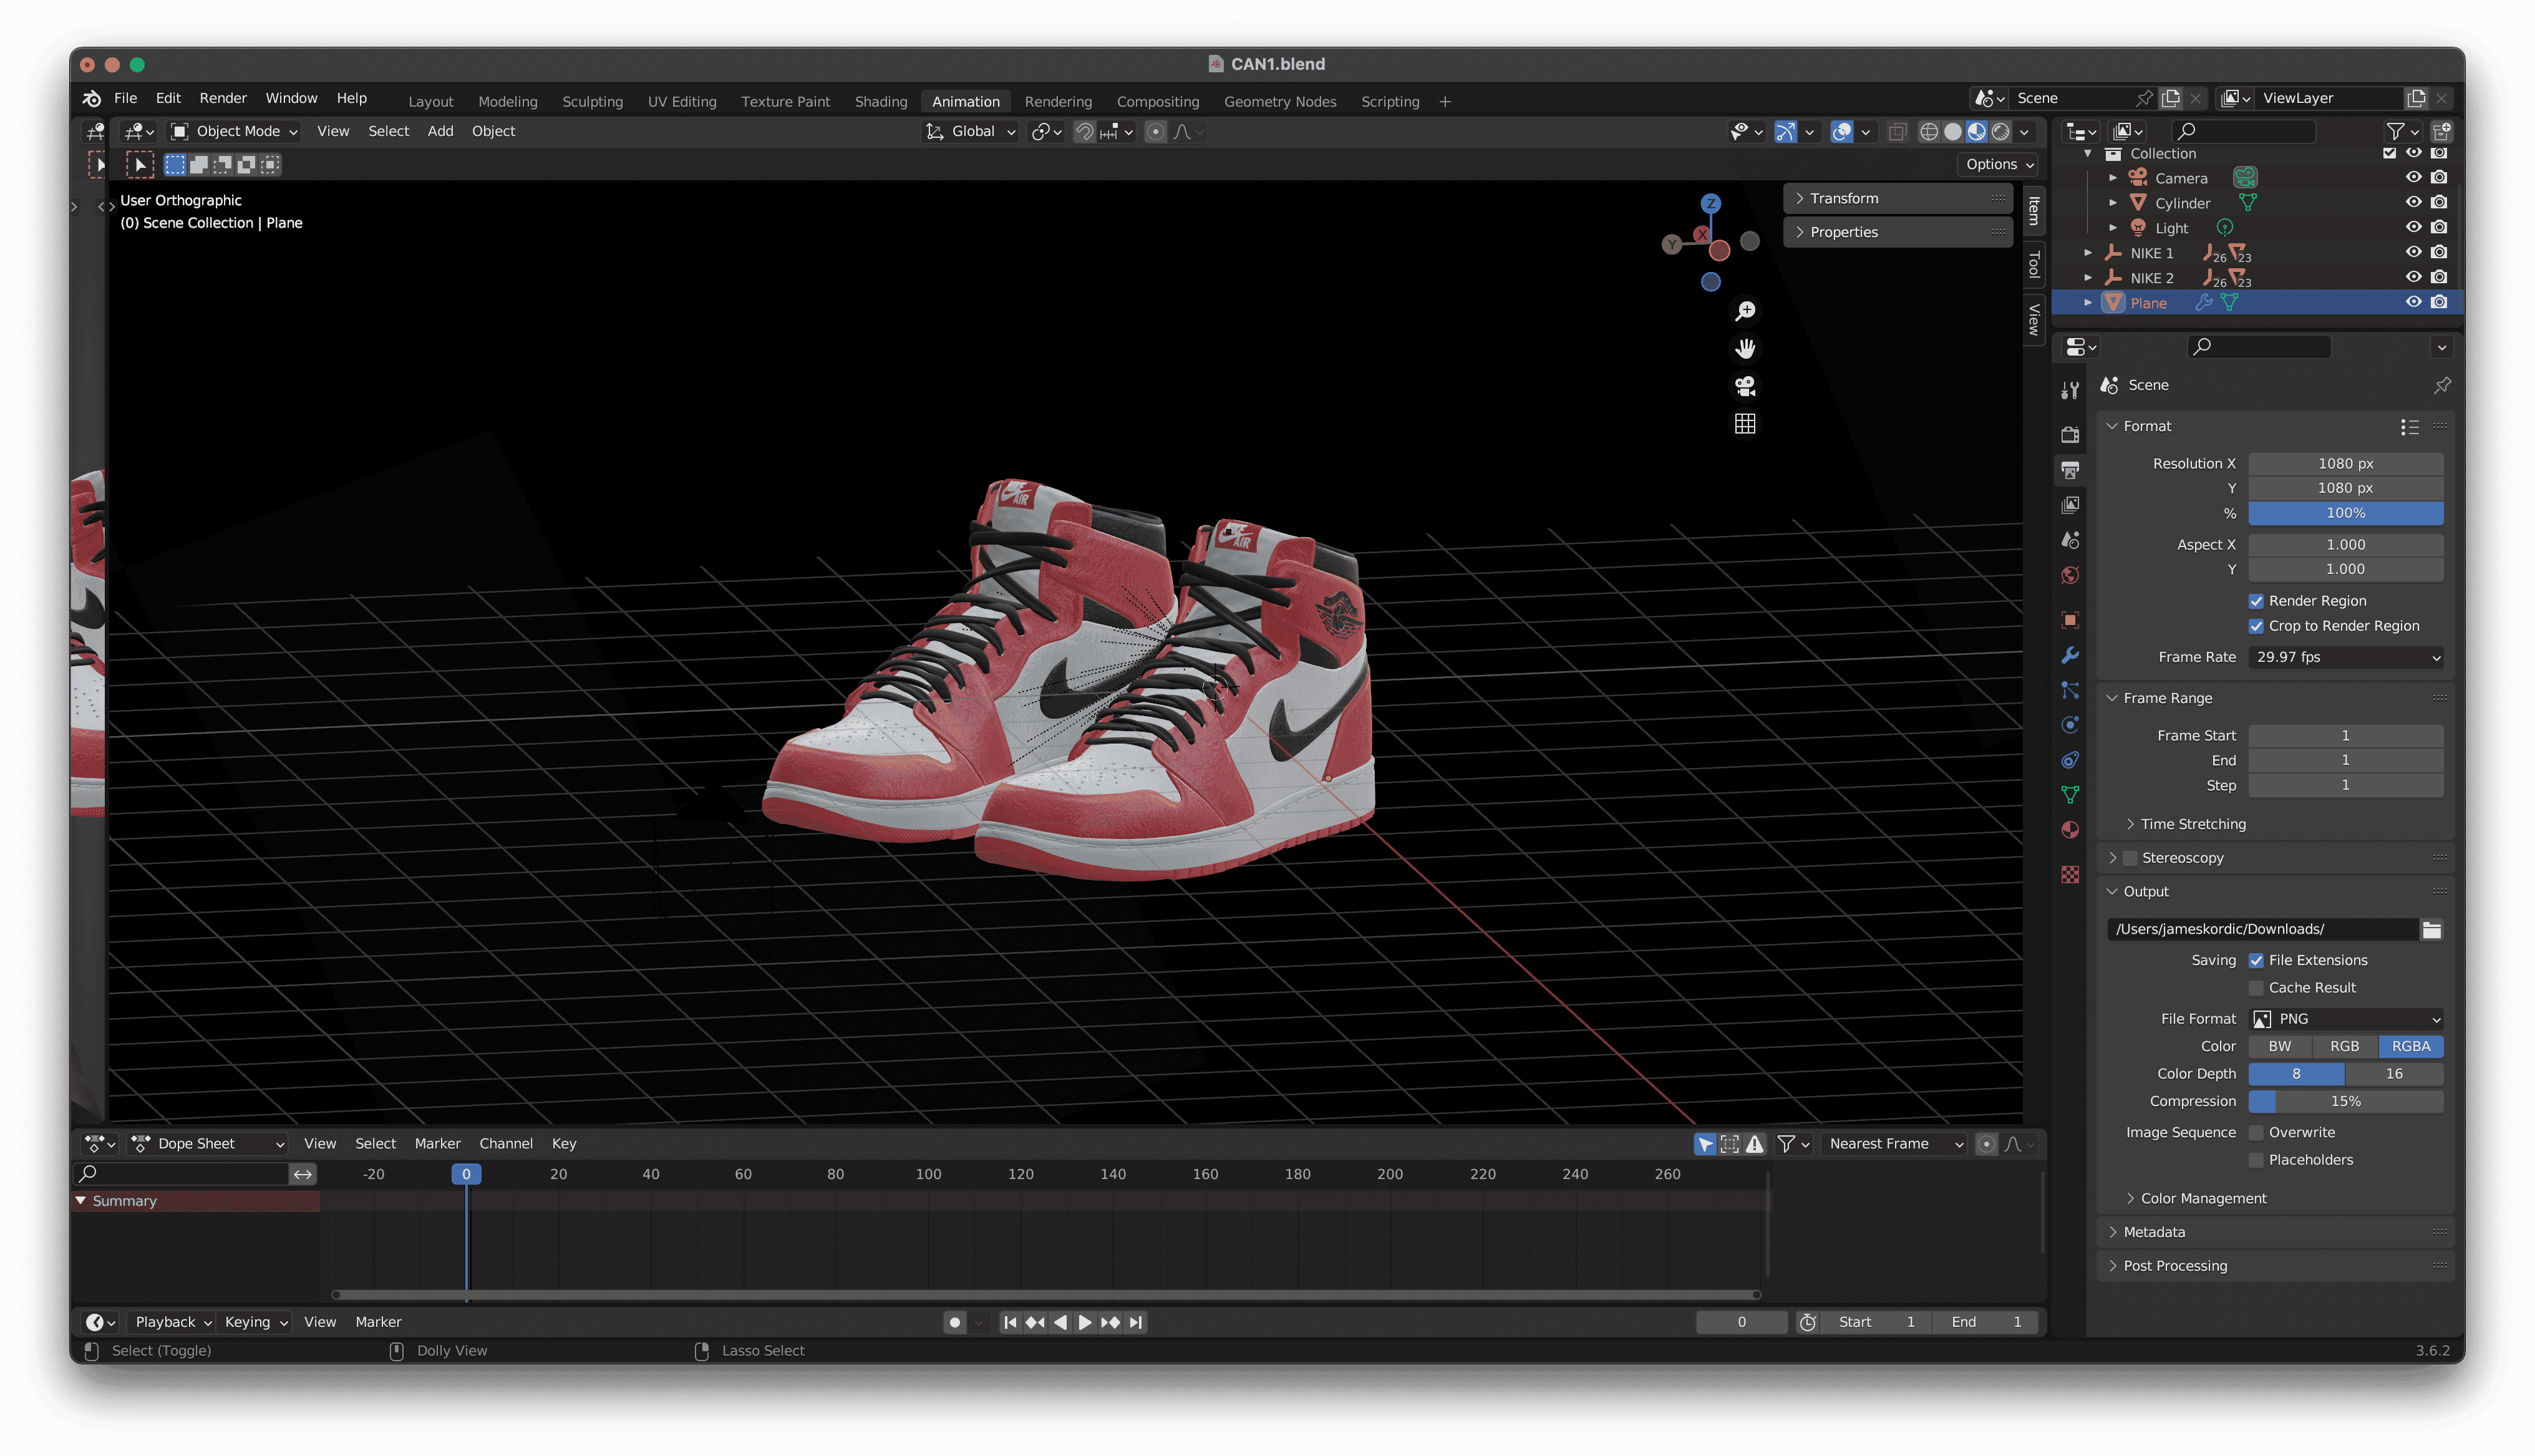Hide the Cylinder object with eye icon
This screenshot has width=2535, height=1456.
2413,203
